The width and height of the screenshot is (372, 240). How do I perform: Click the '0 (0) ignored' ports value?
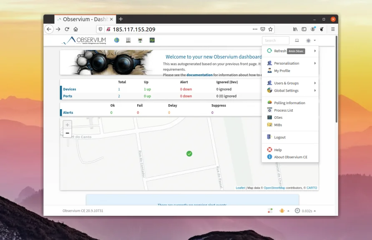point(226,96)
